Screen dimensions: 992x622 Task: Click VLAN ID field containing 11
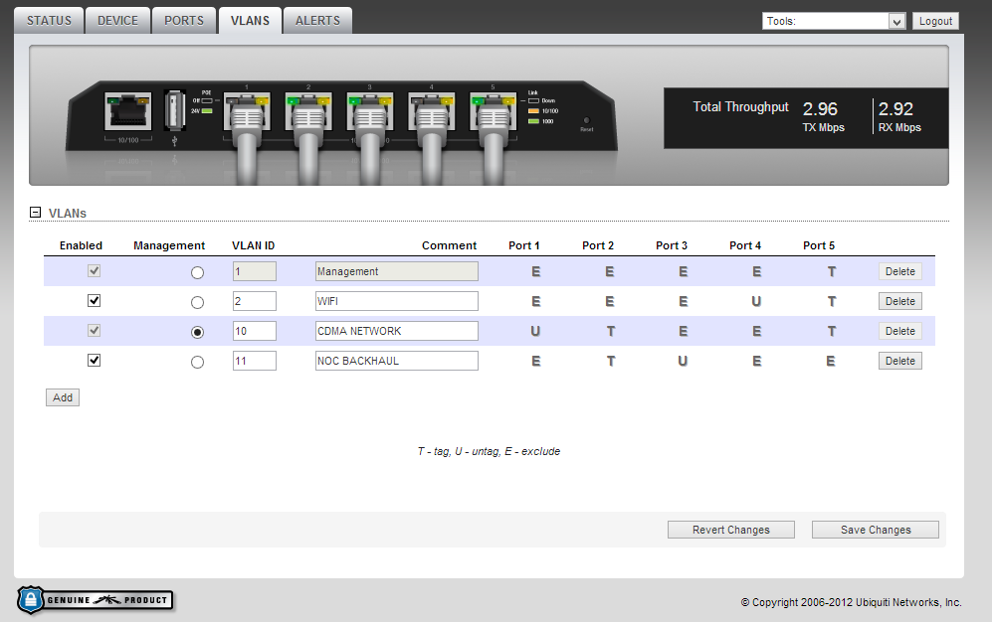click(x=255, y=361)
